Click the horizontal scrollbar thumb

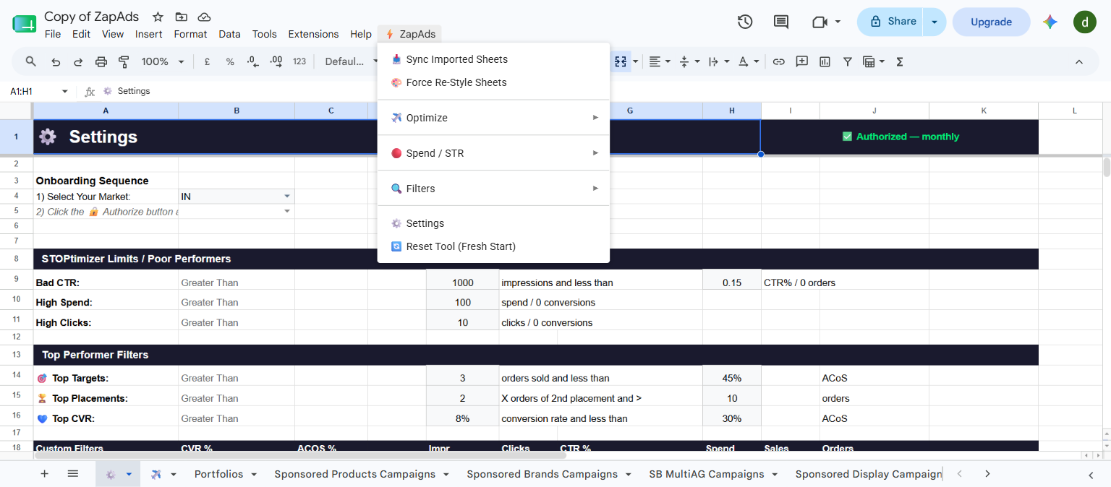(299, 455)
